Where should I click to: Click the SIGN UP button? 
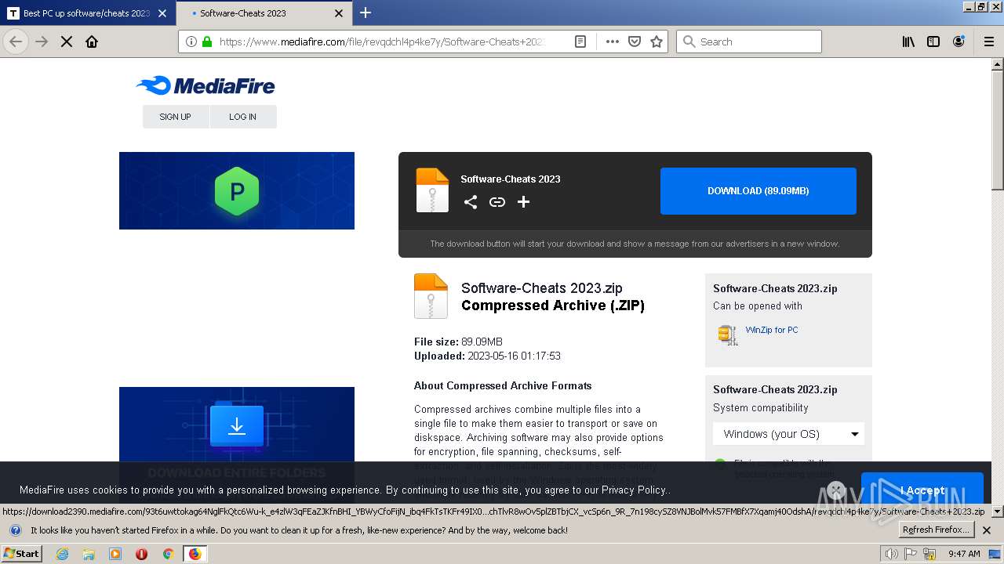click(x=176, y=117)
